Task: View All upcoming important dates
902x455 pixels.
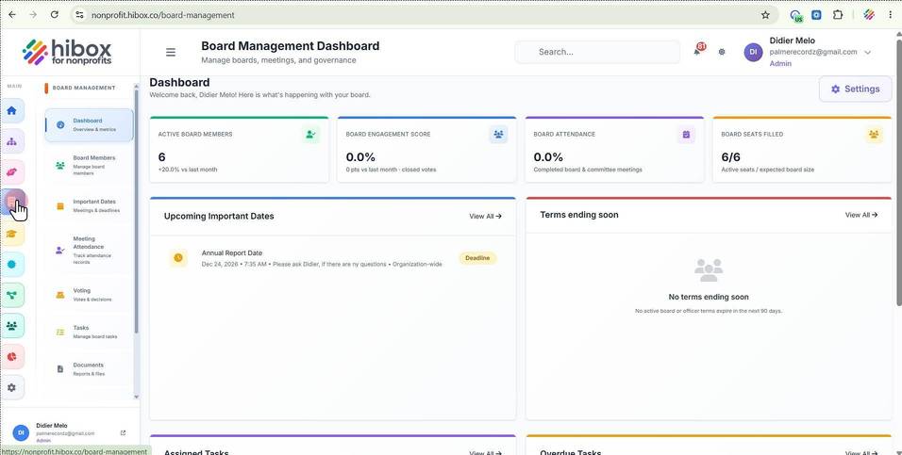Action: click(x=485, y=217)
